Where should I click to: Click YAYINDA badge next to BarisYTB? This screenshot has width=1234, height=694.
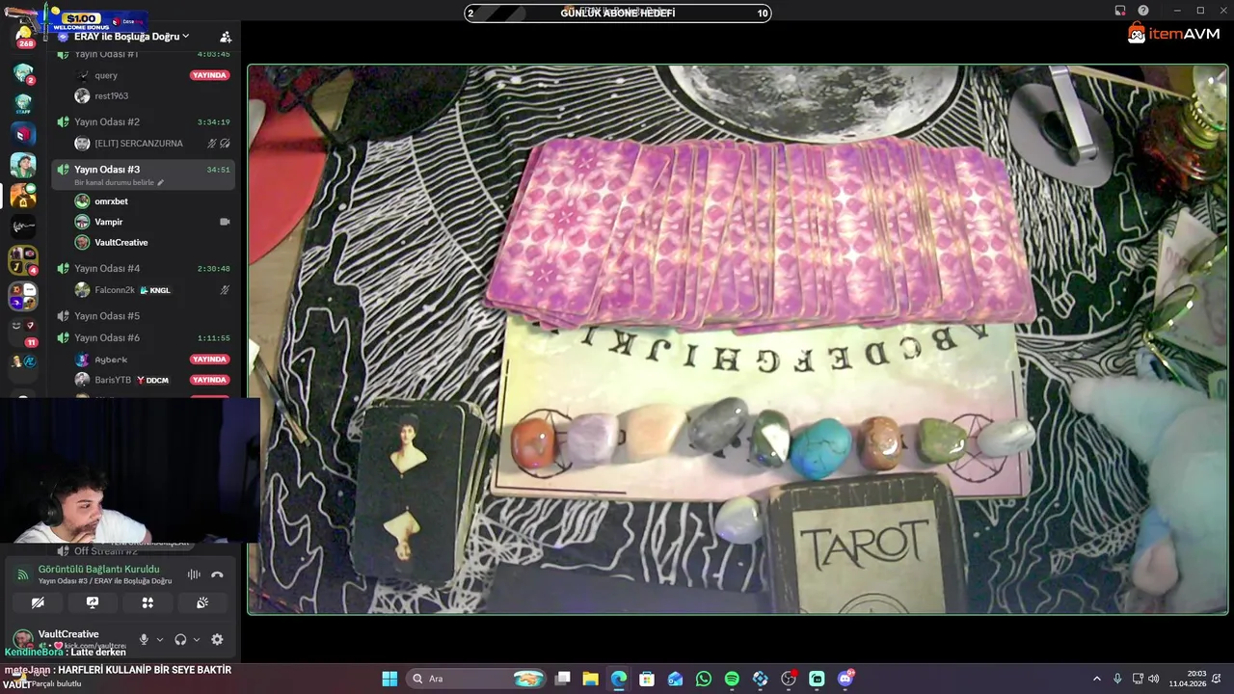point(209,380)
